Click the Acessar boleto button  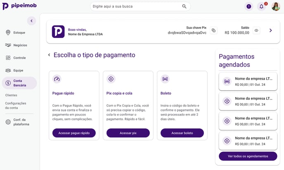[182, 133]
